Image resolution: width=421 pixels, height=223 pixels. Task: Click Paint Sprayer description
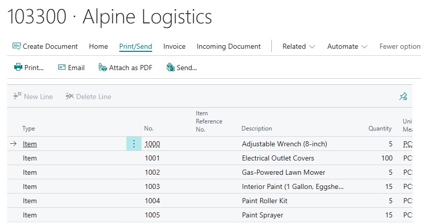point(262,215)
